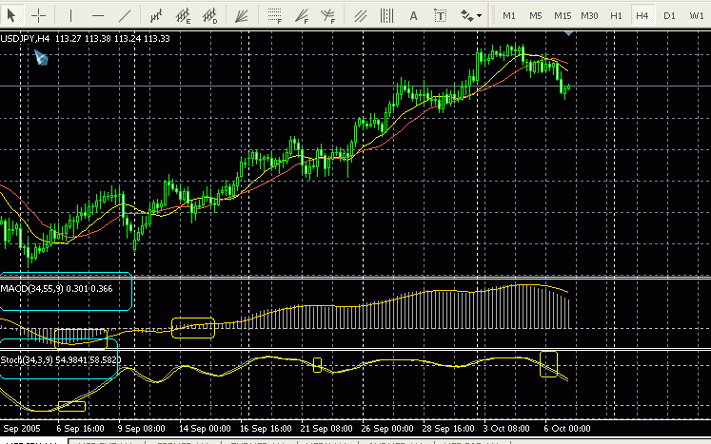
Task: Click the channel tool marked with E
Action: [x=183, y=15]
